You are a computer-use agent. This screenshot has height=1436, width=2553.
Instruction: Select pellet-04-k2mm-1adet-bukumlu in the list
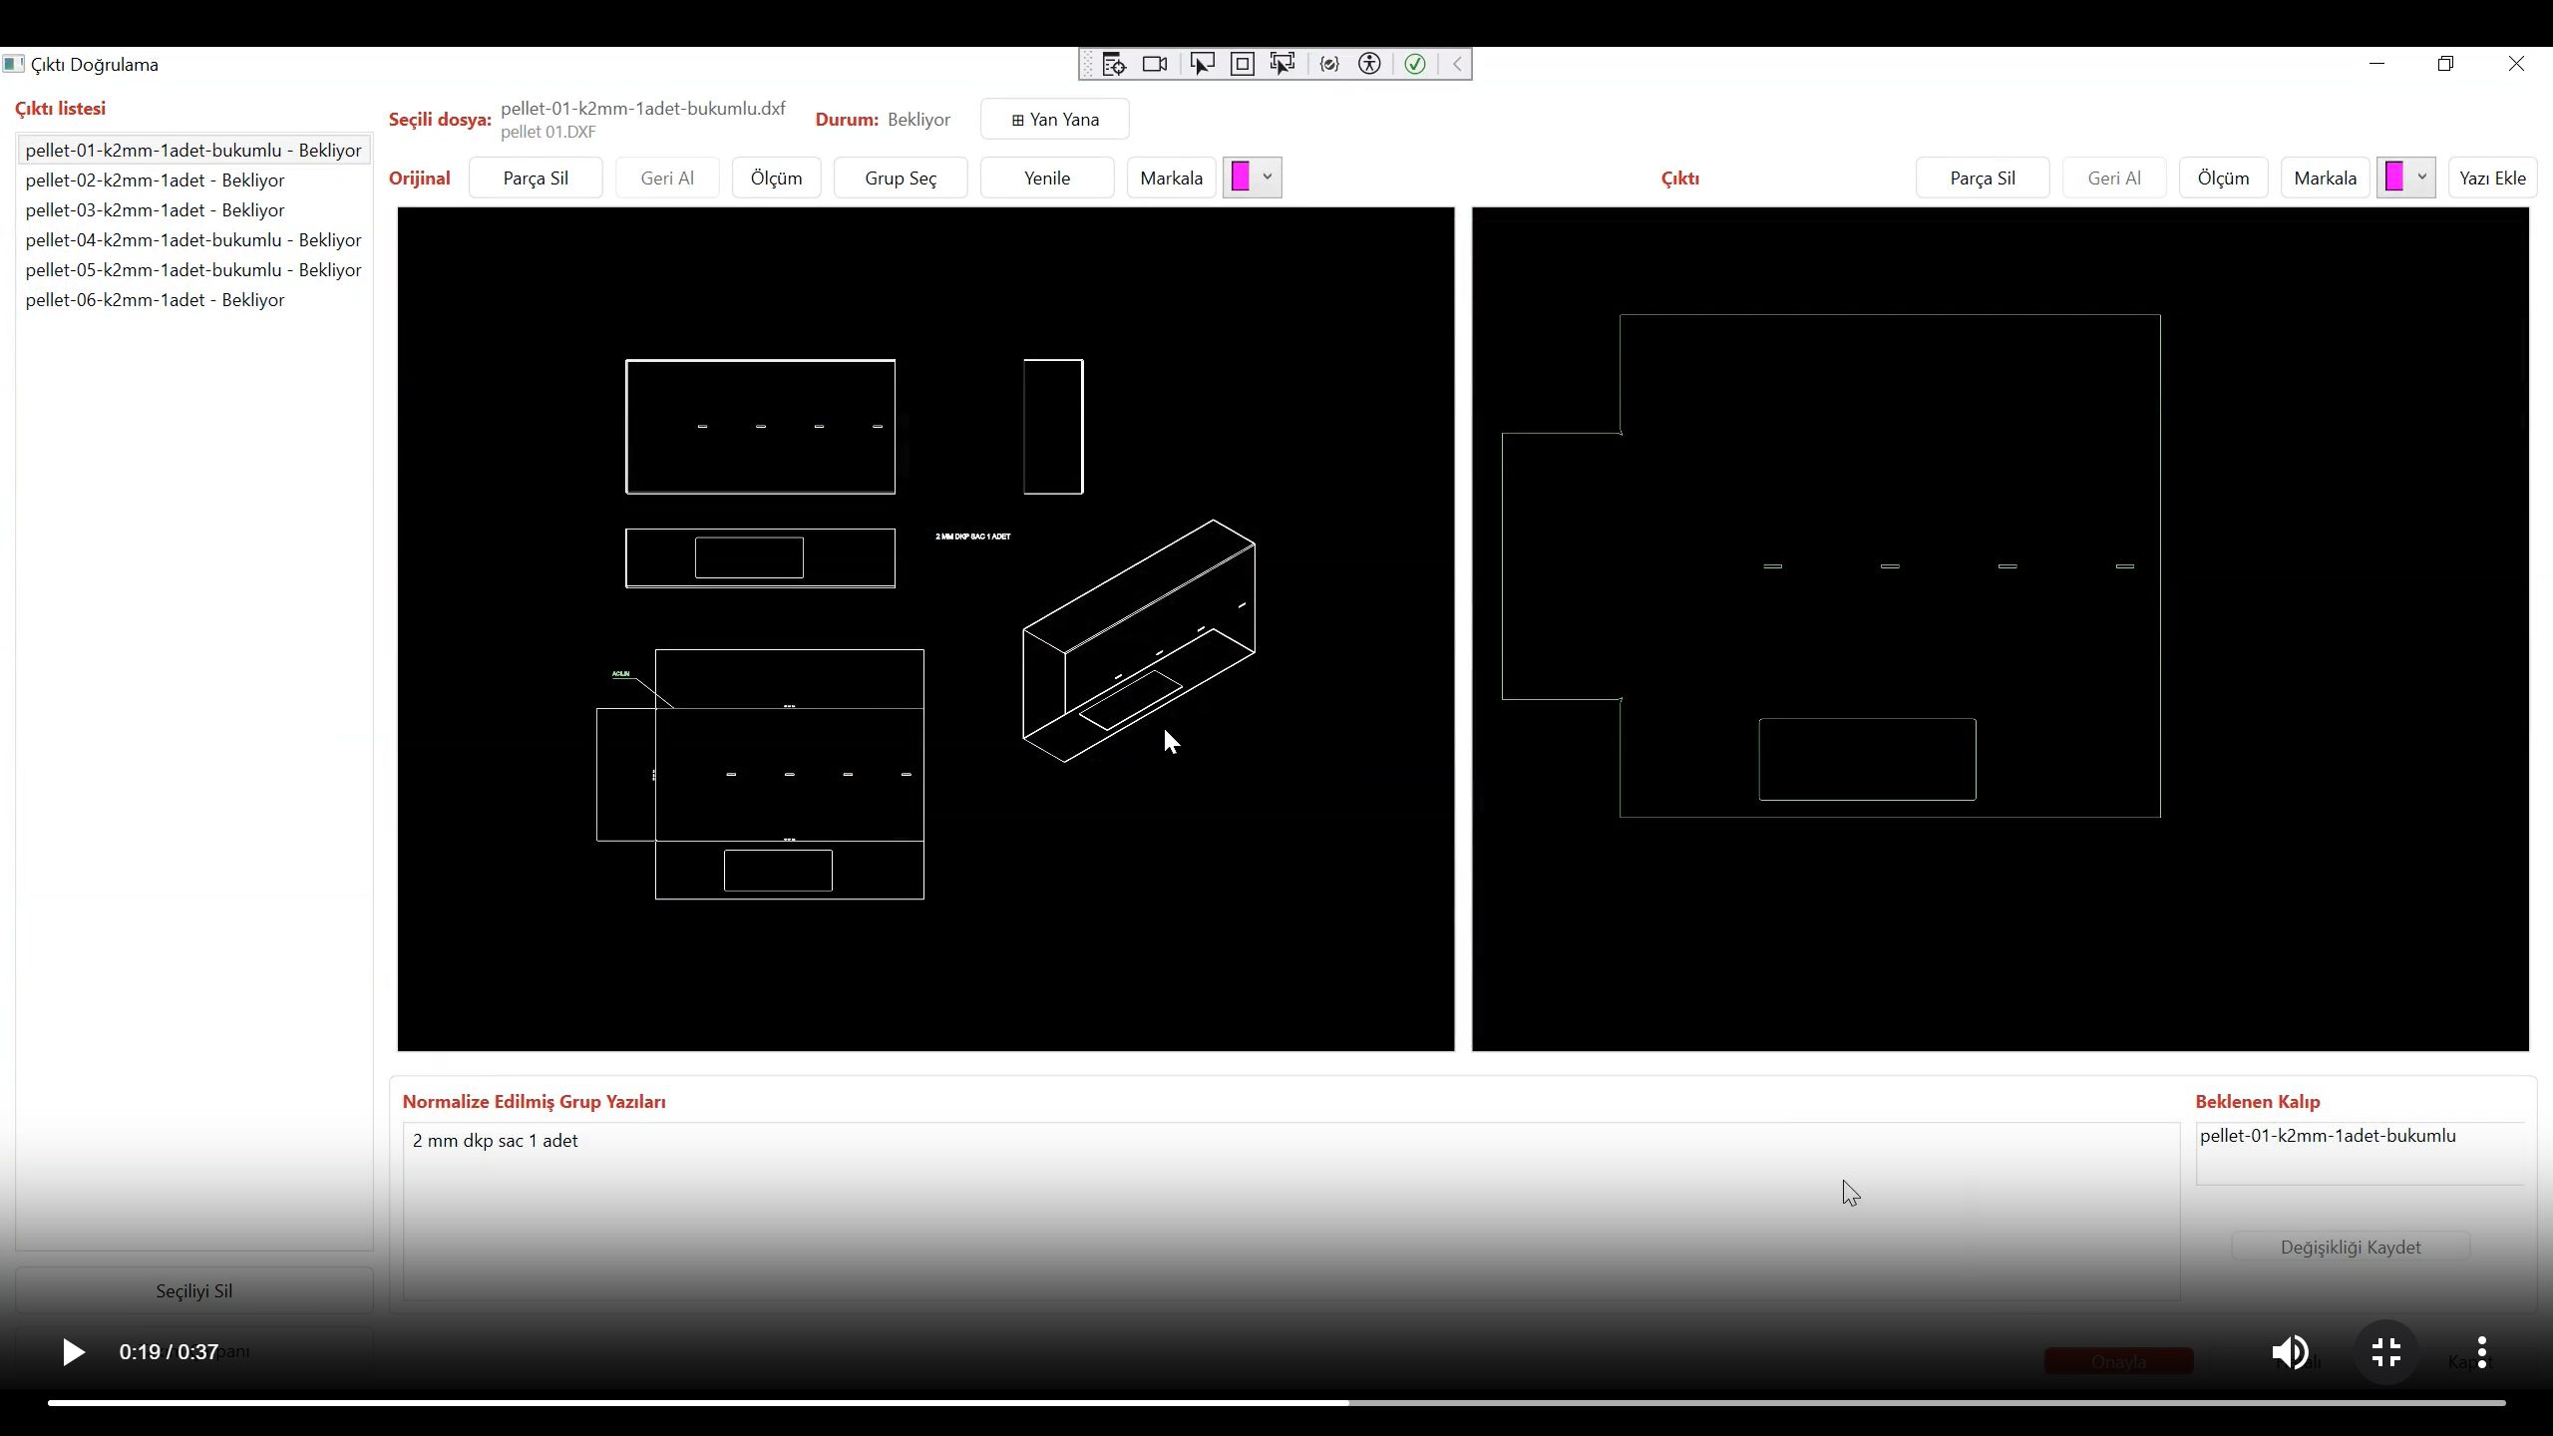click(x=193, y=240)
